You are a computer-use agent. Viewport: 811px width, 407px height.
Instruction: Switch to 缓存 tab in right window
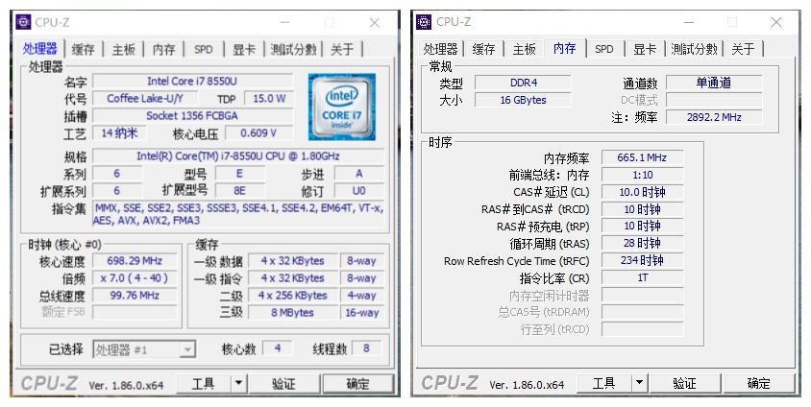(483, 49)
